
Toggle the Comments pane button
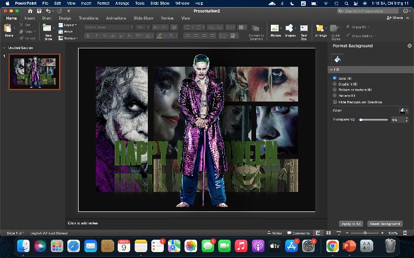tap(299, 233)
